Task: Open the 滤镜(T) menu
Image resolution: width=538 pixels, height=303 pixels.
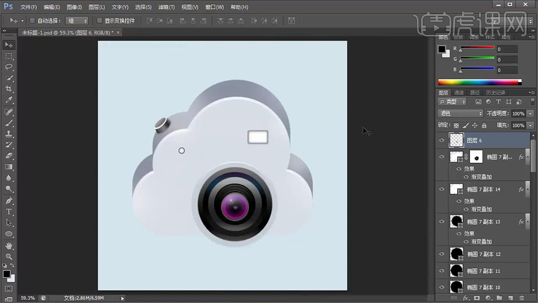Action: coord(166,7)
